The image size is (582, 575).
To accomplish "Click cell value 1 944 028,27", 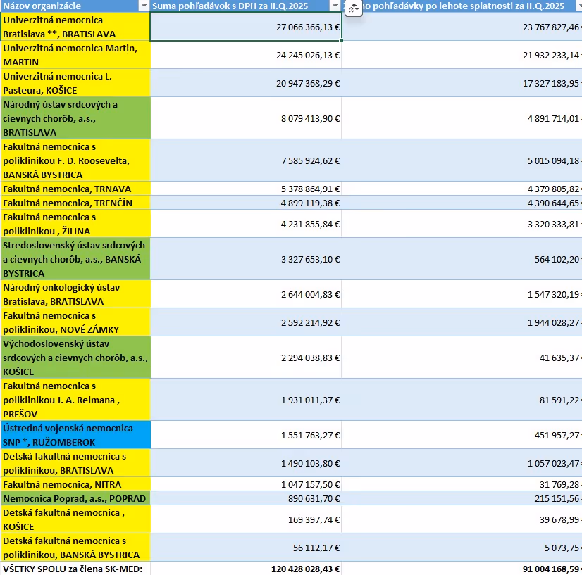I will point(553,323).
